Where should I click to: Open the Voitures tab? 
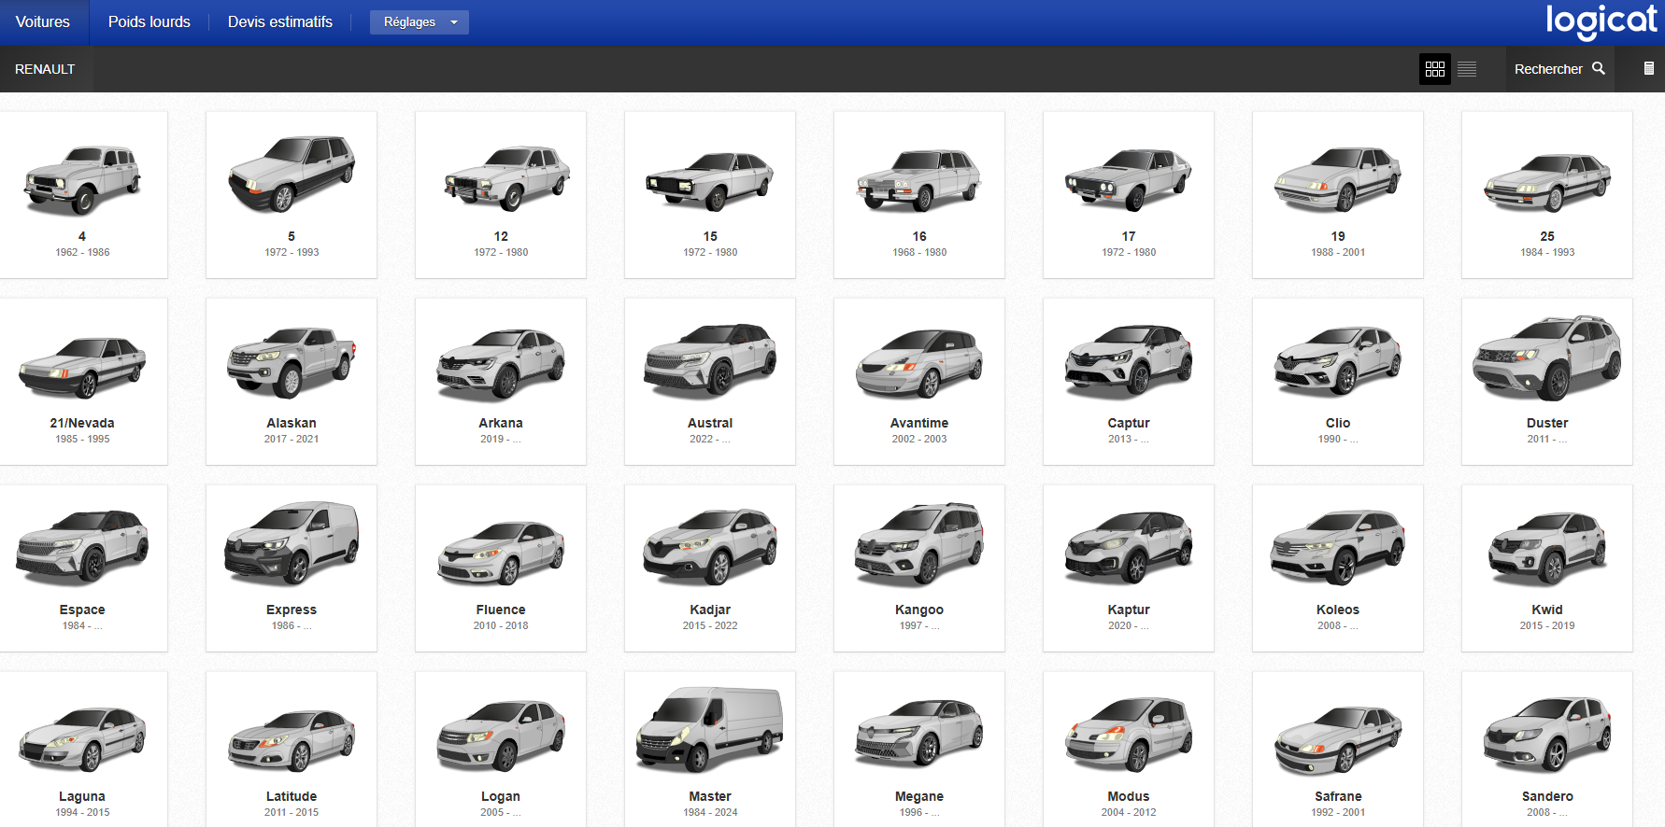pos(43,22)
